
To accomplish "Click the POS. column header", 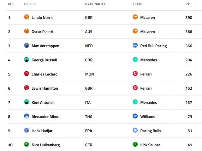I will [11, 4].
